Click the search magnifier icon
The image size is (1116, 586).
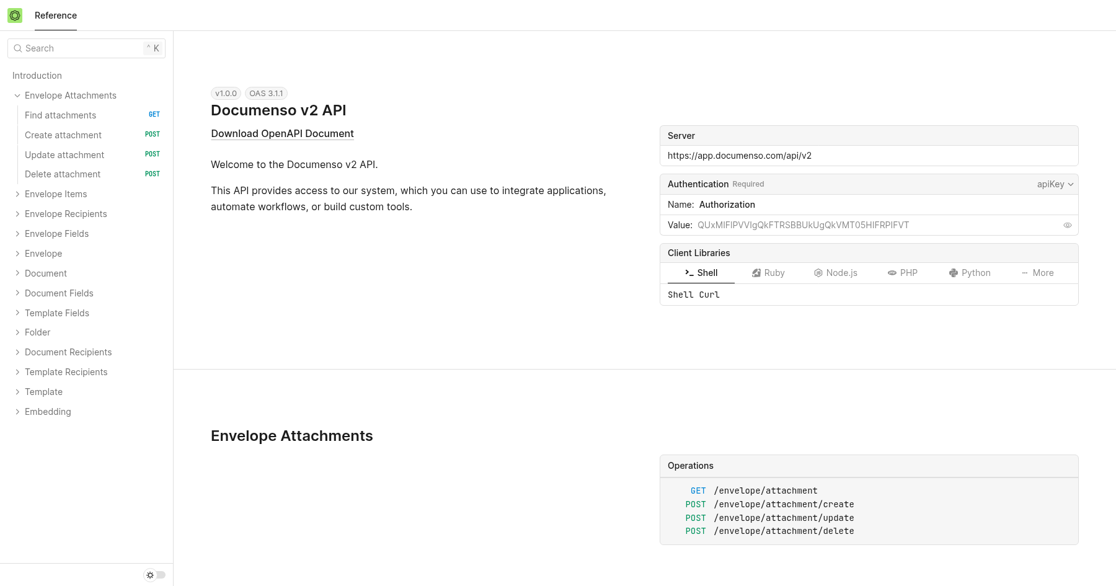pos(18,48)
